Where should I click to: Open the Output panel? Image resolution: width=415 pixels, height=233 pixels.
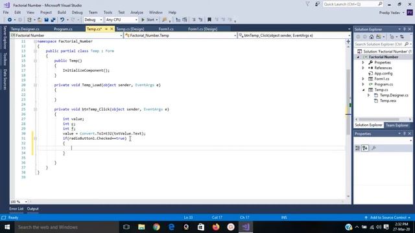click(x=32, y=208)
